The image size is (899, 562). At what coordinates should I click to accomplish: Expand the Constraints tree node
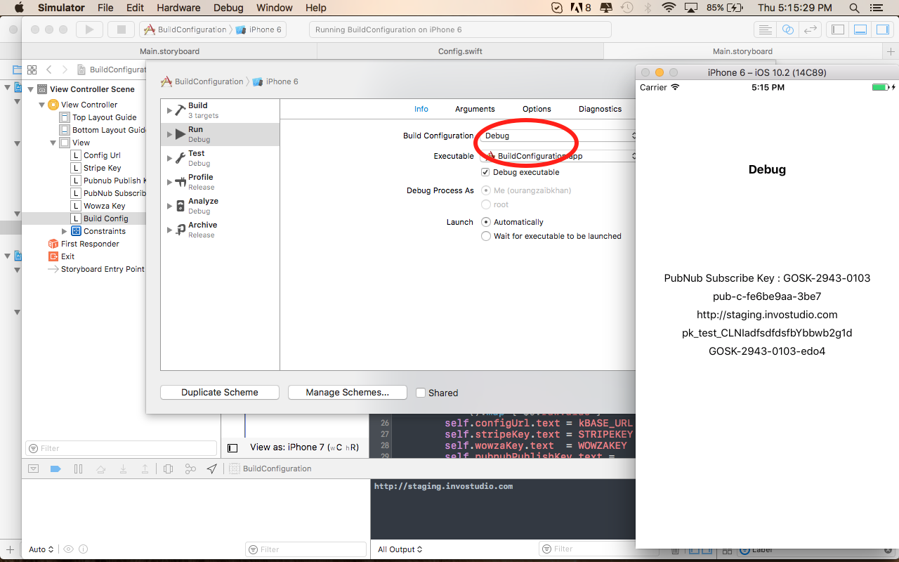point(65,231)
